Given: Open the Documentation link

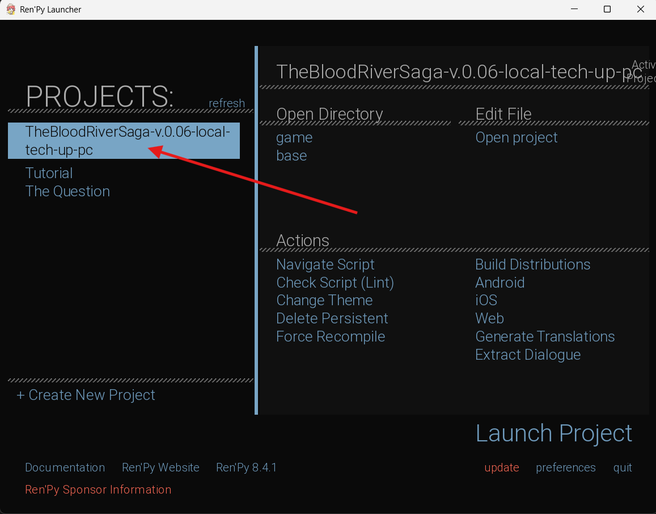Looking at the screenshot, I should [x=65, y=467].
